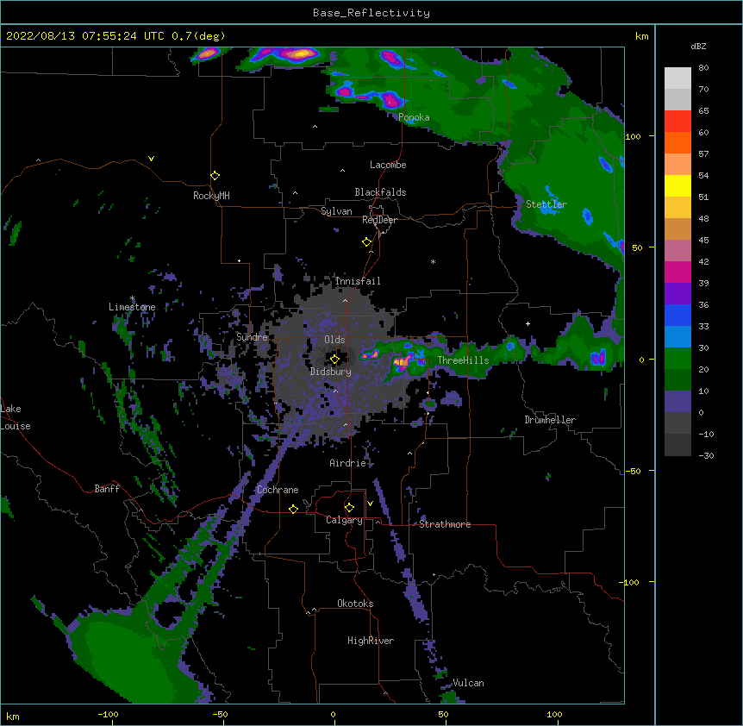
Task: Click the ThreeHills city label
Action: 464,360
